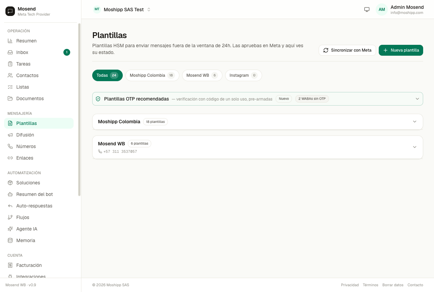Click the 18 plantillas count badge
This screenshot has width=434, height=292.
click(155, 122)
